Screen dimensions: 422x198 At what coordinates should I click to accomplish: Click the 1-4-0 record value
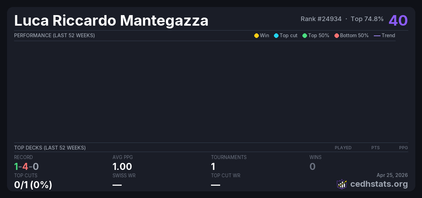click(26, 166)
